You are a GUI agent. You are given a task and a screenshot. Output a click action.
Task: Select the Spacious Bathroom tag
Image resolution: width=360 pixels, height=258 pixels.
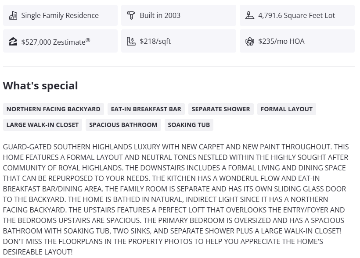click(123, 125)
